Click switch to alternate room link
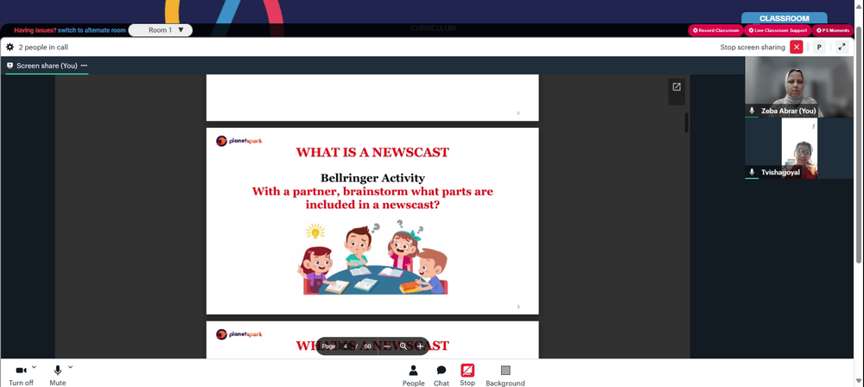The height and width of the screenshot is (387, 864). 92,30
